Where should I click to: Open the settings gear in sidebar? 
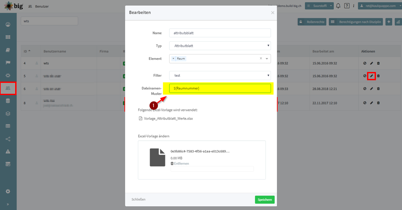point(8,191)
